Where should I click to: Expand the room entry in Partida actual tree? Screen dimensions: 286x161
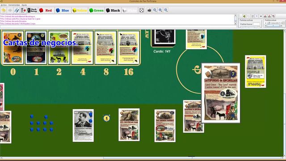tap(266, 23)
